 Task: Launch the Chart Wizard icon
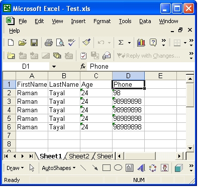click(141, 43)
